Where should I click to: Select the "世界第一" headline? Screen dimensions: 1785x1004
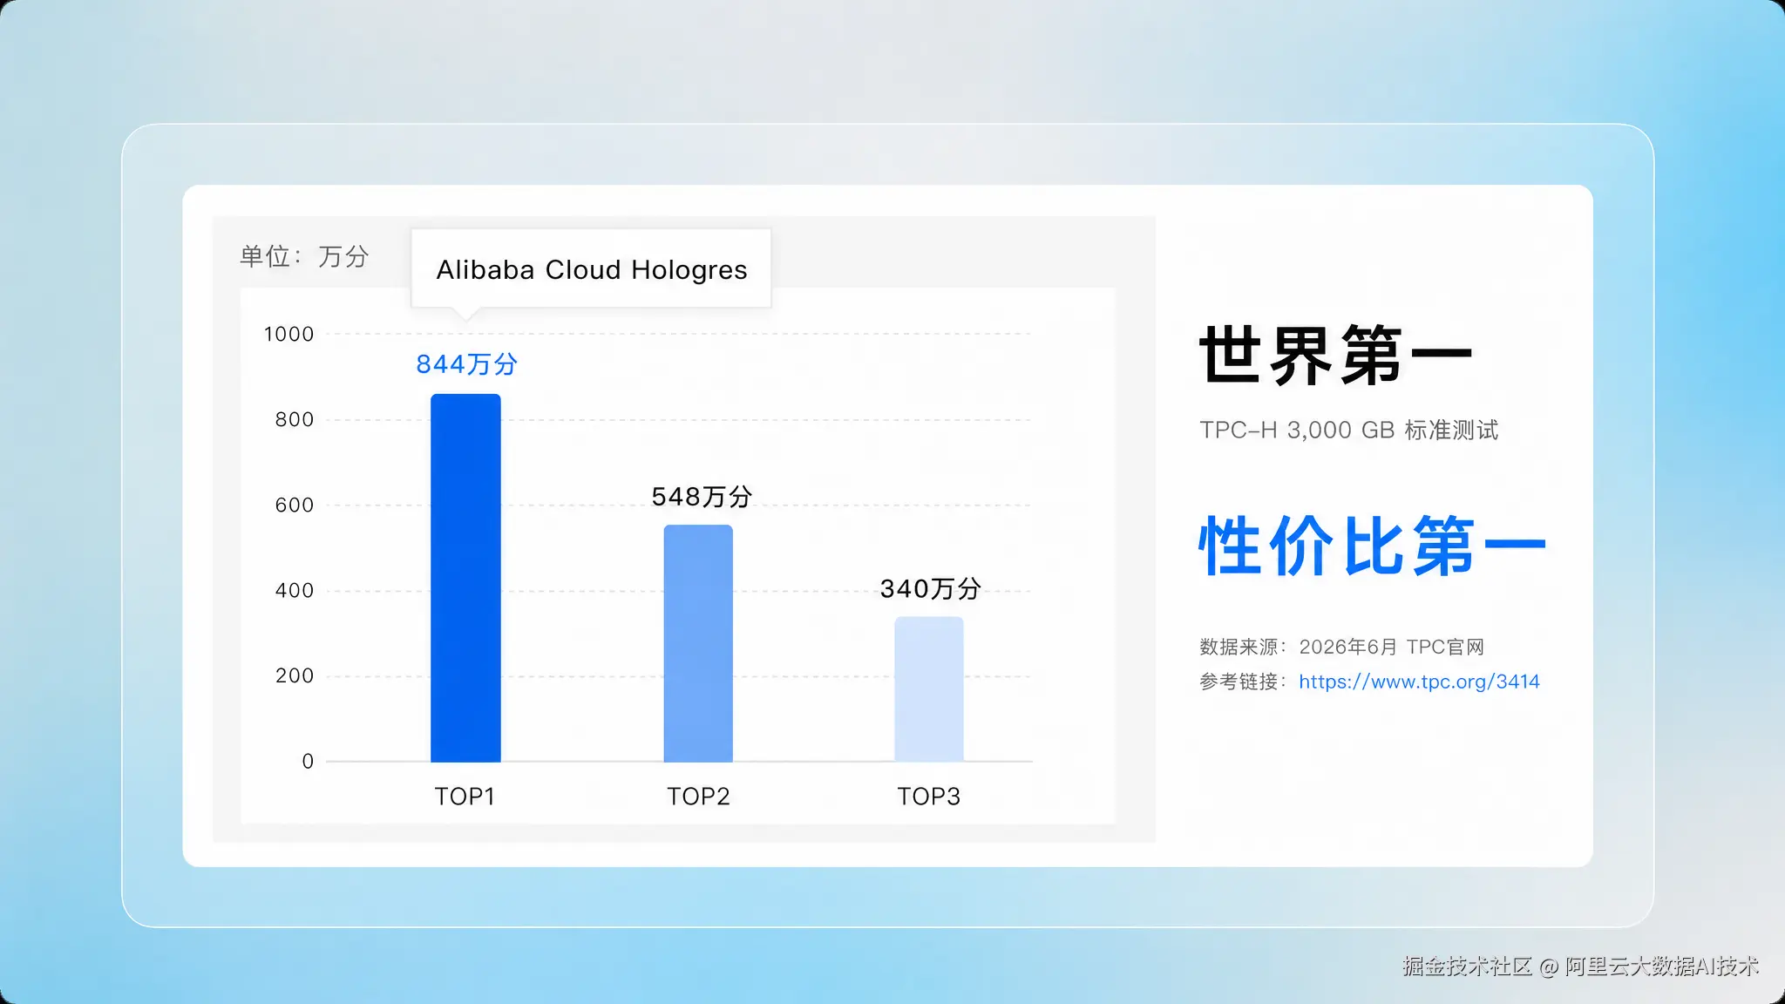pos(1335,355)
